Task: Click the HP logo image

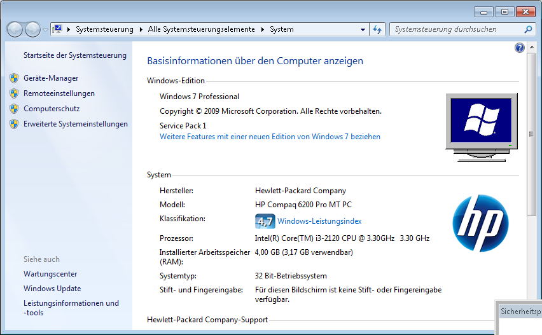Action: (480, 222)
